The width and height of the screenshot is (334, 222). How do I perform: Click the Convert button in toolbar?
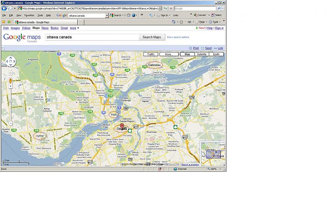[200, 15]
